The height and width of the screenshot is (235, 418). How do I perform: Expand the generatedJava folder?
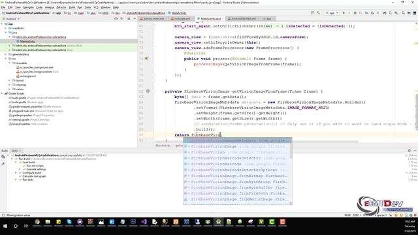click(6, 54)
